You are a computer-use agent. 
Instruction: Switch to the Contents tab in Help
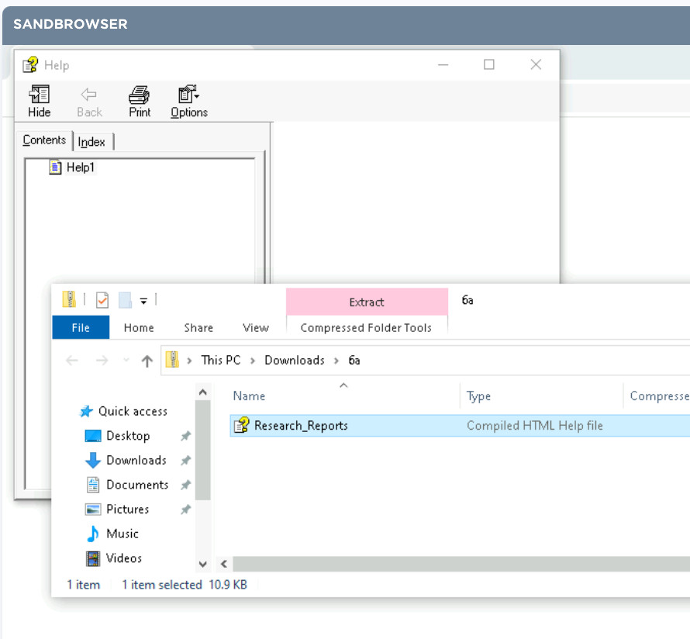[x=44, y=140]
